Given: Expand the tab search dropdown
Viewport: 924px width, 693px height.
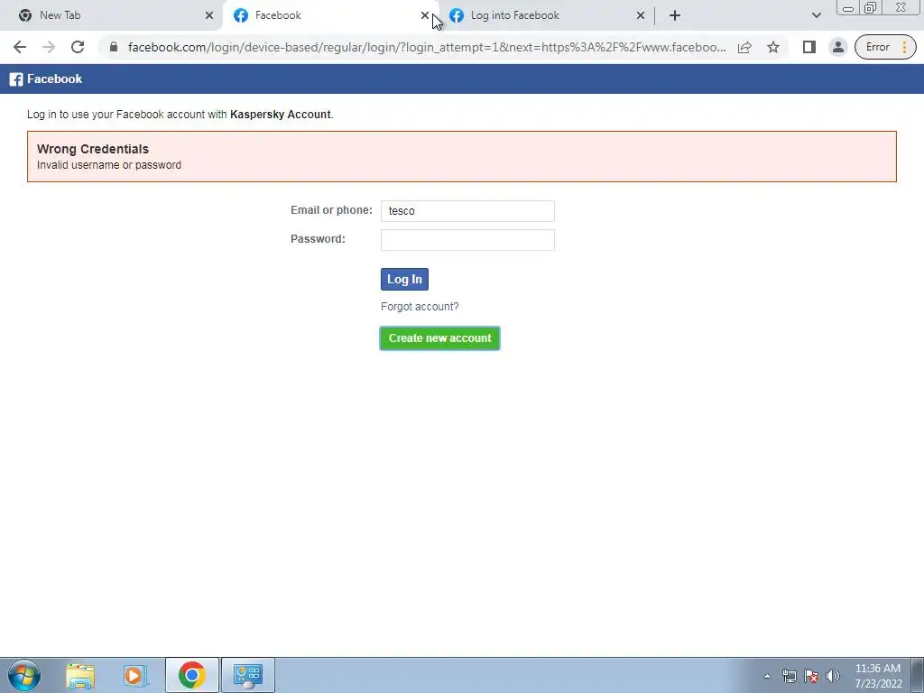Looking at the screenshot, I should [x=816, y=15].
